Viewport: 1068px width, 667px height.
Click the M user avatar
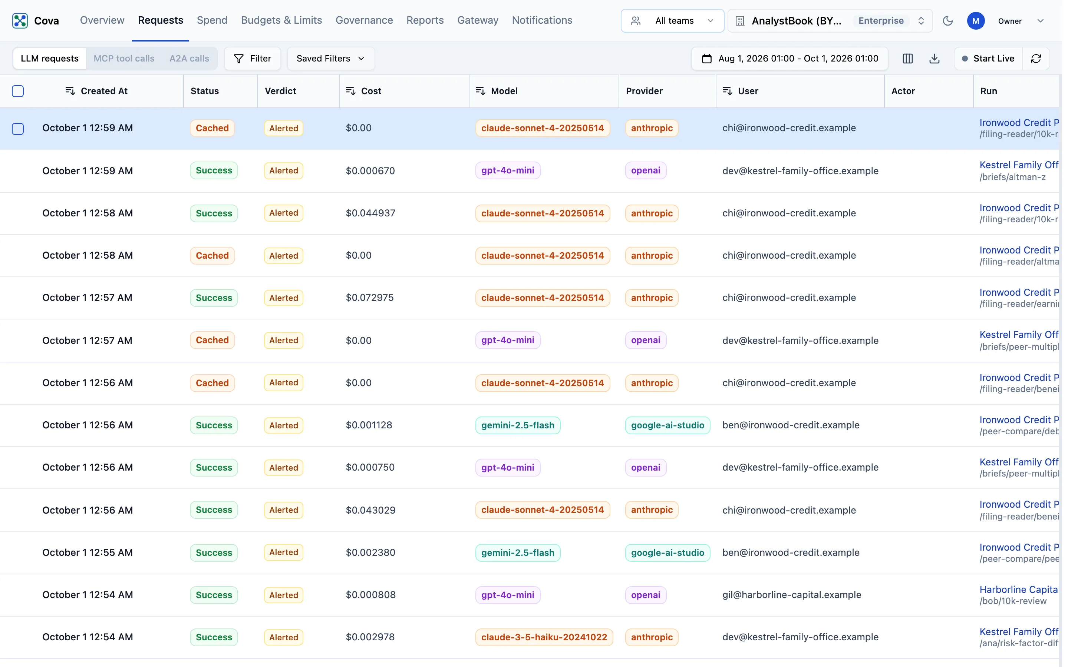(976, 21)
